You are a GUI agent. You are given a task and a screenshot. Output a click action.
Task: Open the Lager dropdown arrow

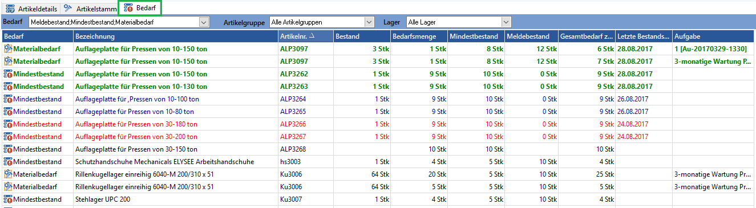(506, 22)
